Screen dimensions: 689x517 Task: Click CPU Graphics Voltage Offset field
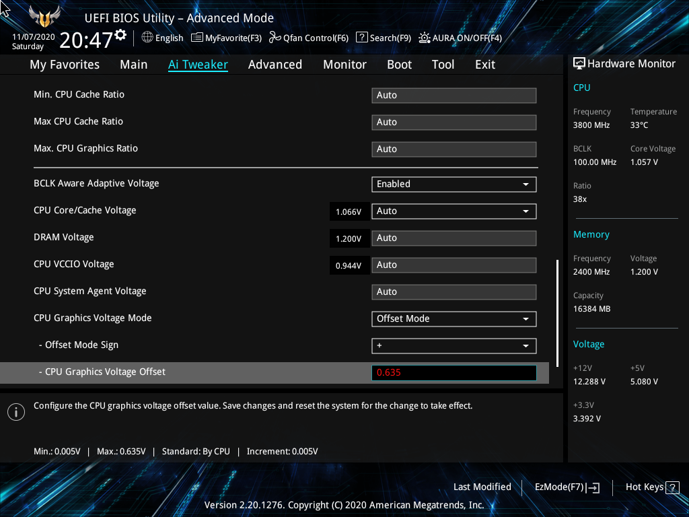click(454, 372)
